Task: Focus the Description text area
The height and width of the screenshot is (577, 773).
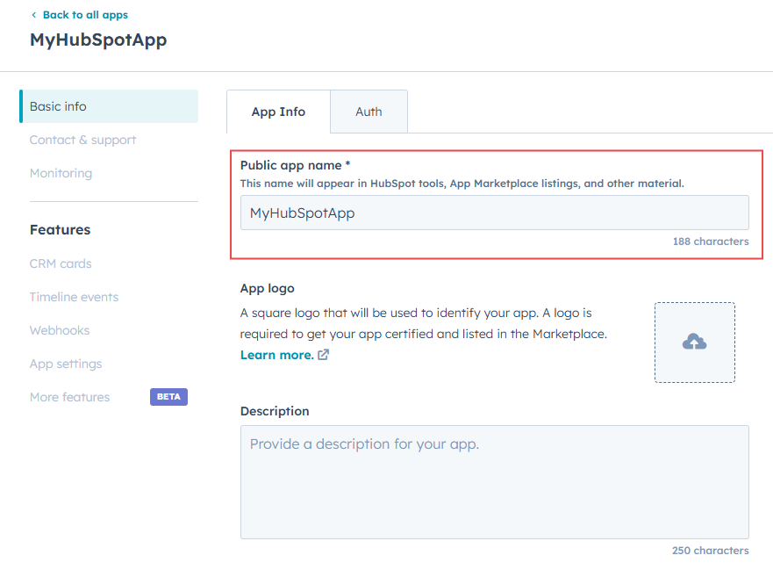Action: 495,482
